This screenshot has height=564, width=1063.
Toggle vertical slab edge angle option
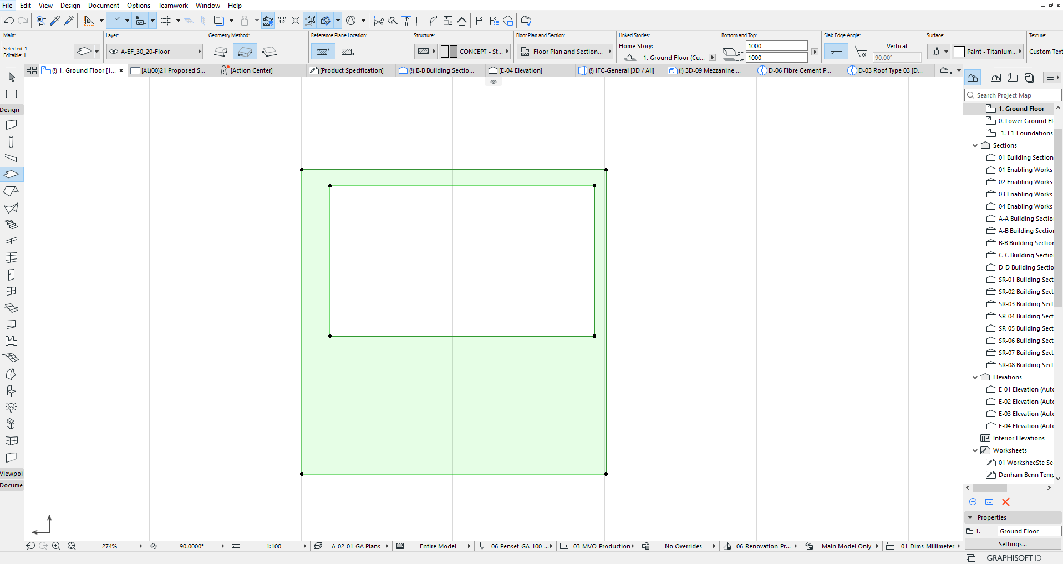pyautogui.click(x=836, y=52)
